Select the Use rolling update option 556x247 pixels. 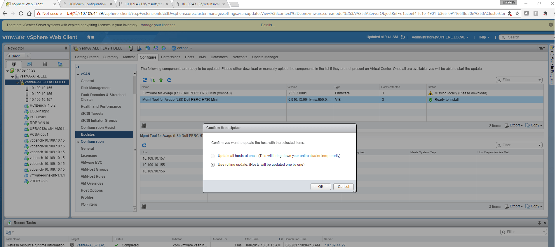(213, 165)
